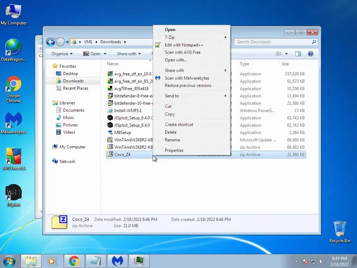357x268 pixels.
Task: Click the Change your view icon
Action: (x=279, y=53)
